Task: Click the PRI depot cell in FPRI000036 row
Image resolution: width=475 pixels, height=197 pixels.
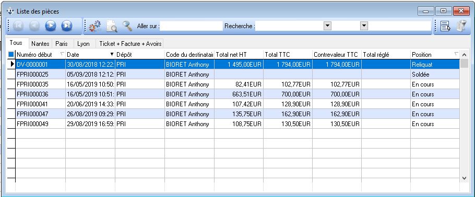Action: (140, 94)
